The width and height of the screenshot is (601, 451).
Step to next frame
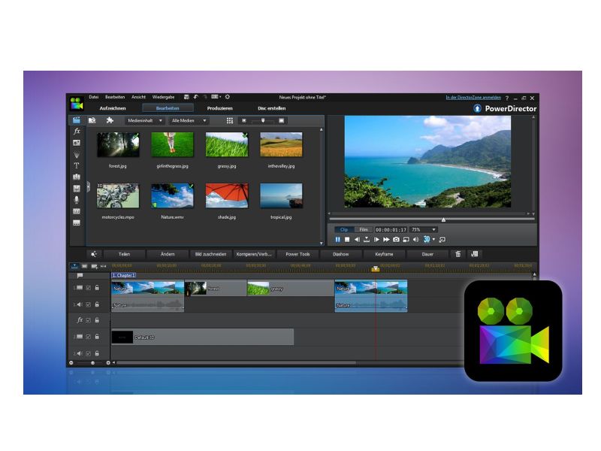click(376, 240)
